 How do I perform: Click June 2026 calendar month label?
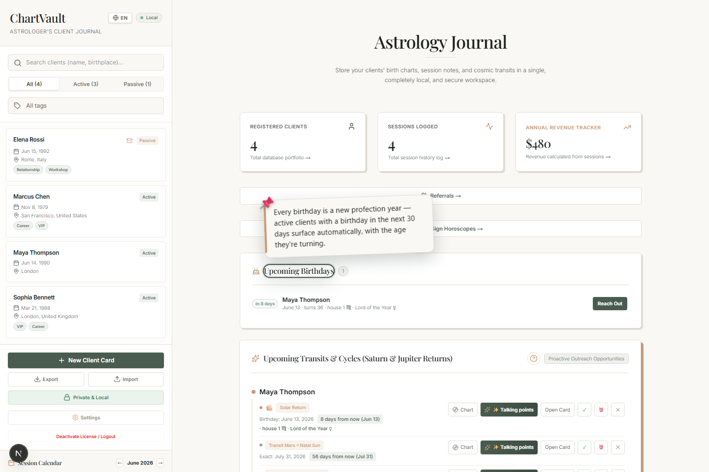point(140,463)
